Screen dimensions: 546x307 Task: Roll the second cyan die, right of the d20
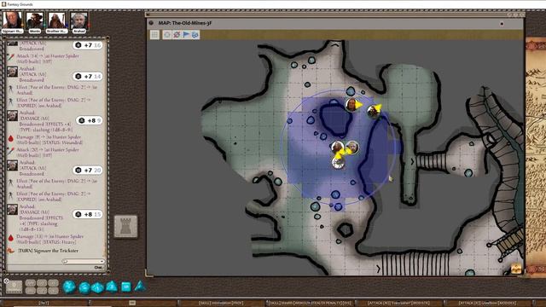coord(84,288)
